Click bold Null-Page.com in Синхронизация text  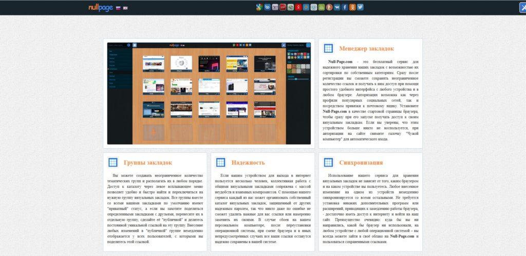pyautogui.click(x=403, y=237)
